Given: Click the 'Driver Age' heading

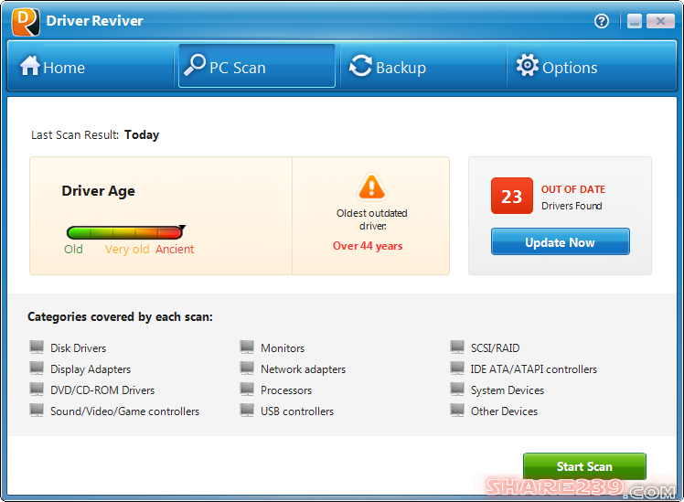Looking at the screenshot, I should pyautogui.click(x=98, y=191).
